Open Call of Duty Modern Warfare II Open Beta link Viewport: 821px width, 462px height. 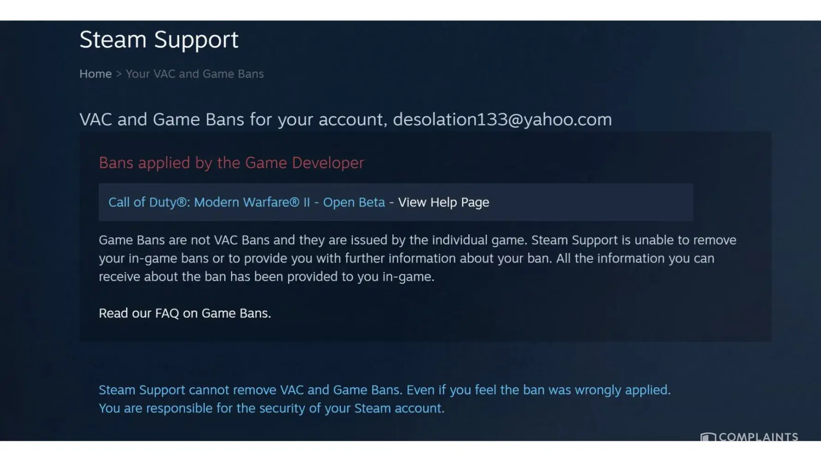247,202
